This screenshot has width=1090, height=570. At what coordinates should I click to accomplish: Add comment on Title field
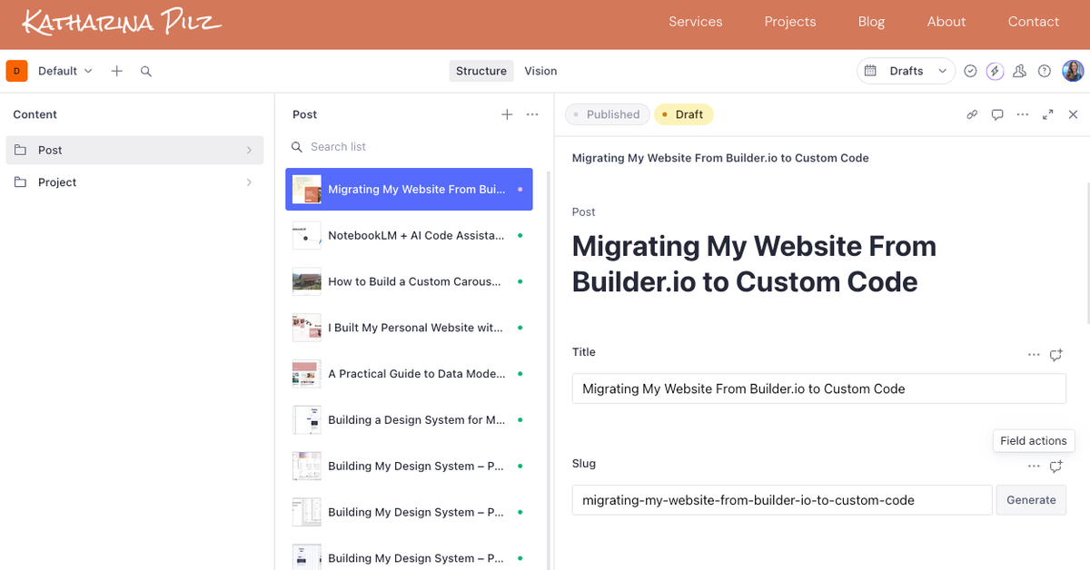[x=1055, y=355]
